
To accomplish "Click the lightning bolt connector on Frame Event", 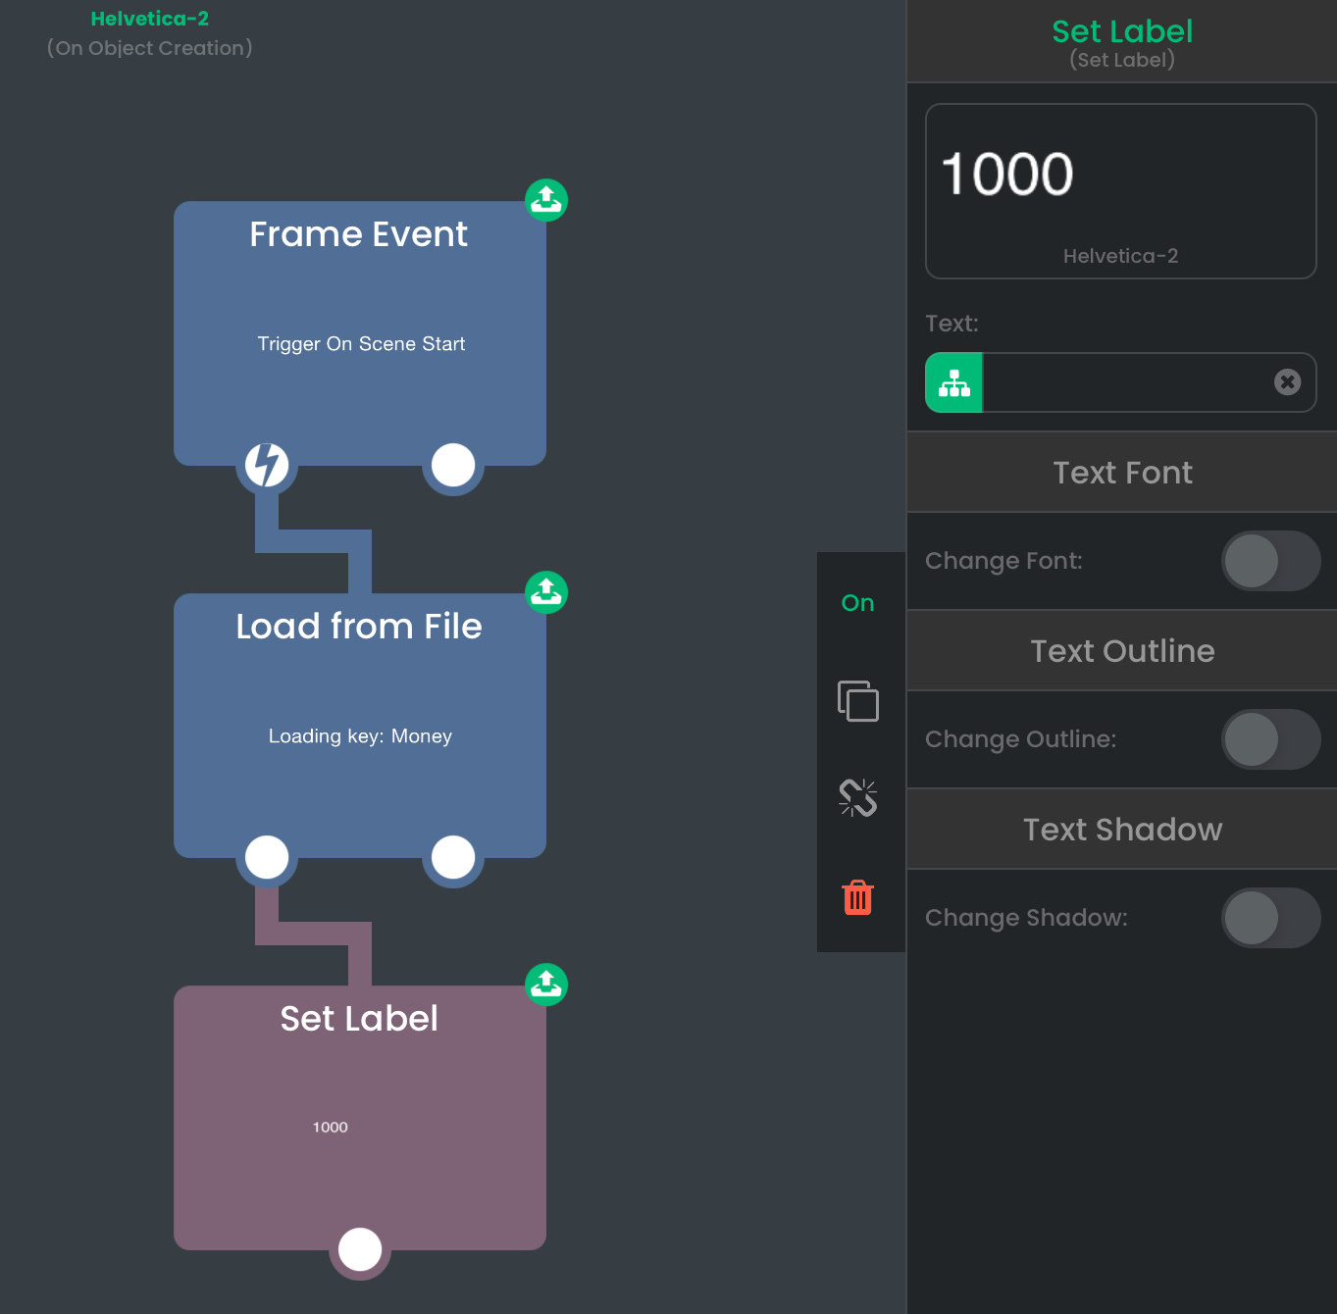I will point(267,465).
